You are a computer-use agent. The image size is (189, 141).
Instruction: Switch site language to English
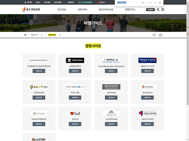coord(150,9)
